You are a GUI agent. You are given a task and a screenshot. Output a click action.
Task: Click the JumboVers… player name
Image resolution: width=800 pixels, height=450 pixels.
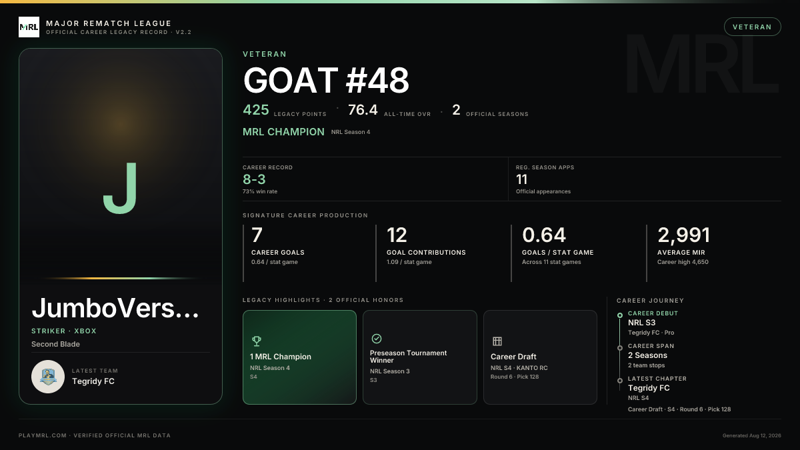115,308
